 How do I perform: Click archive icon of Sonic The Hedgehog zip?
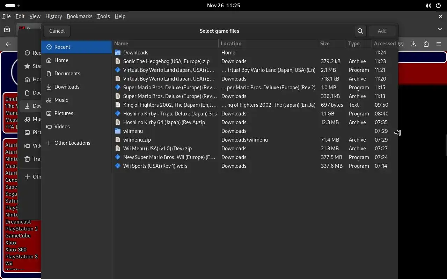tap(118, 61)
